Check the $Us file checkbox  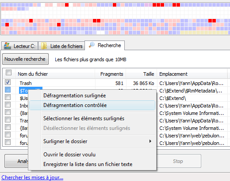[x=8, y=97]
